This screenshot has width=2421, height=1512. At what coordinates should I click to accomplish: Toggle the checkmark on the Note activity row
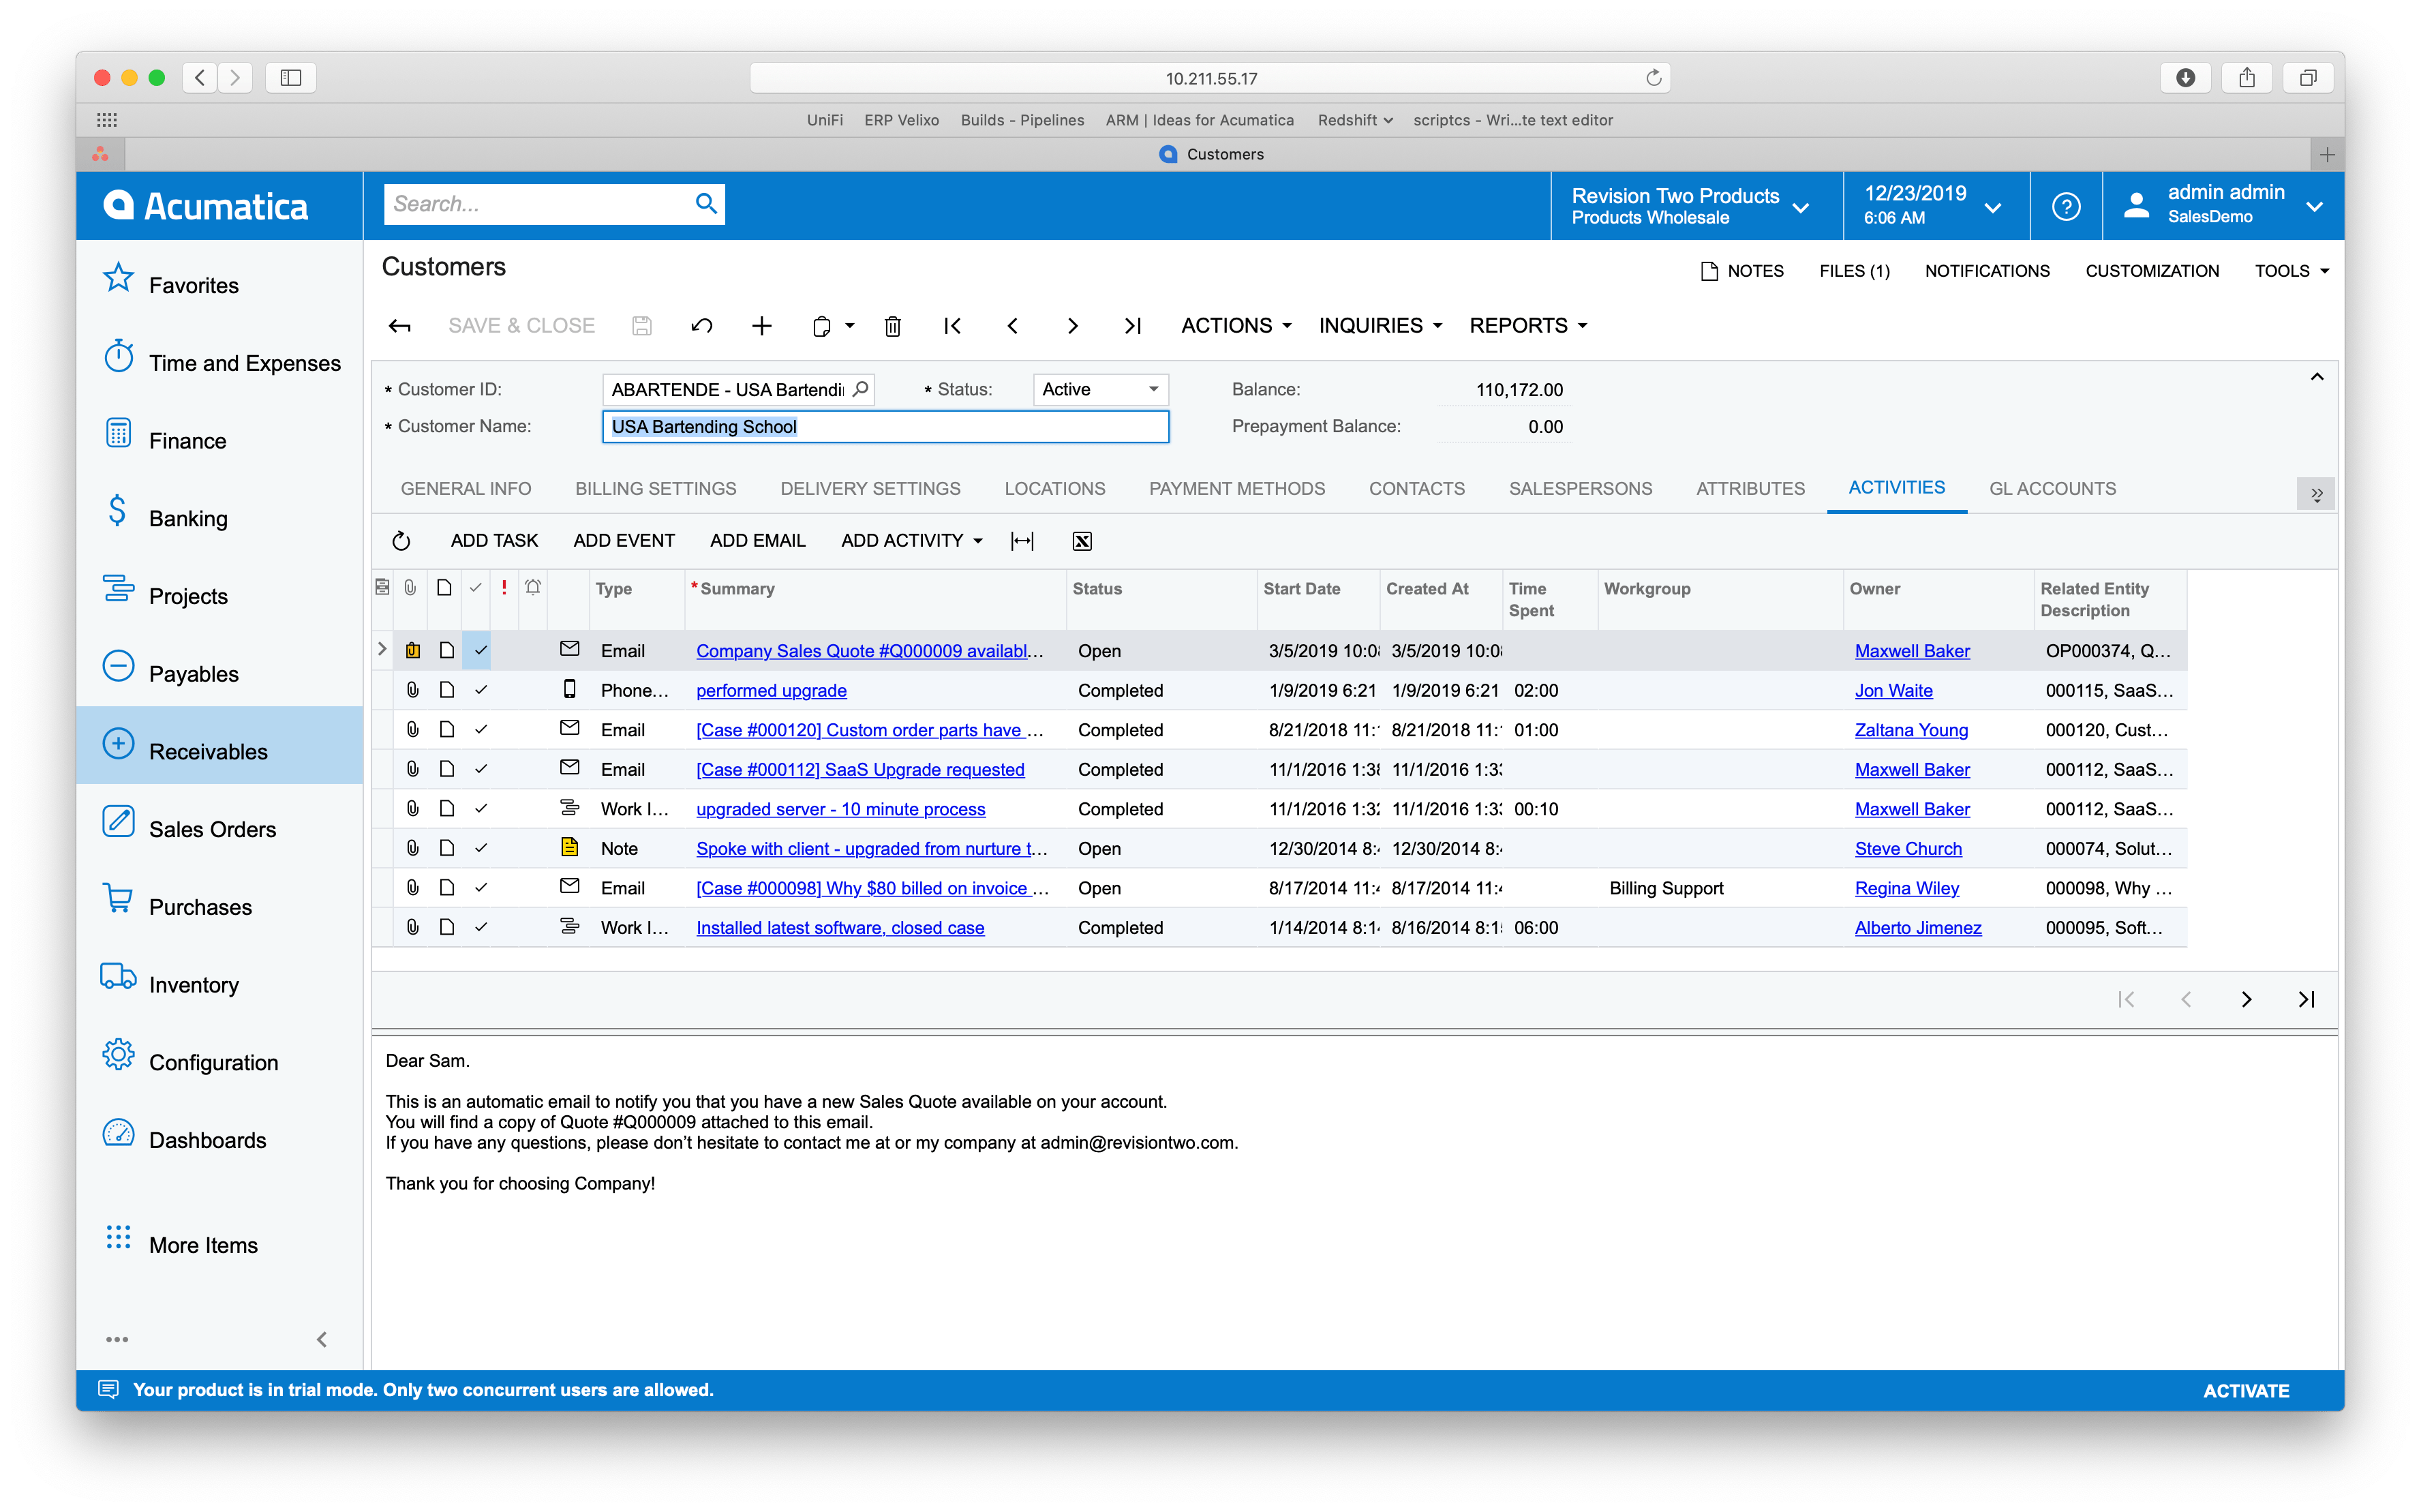481,848
